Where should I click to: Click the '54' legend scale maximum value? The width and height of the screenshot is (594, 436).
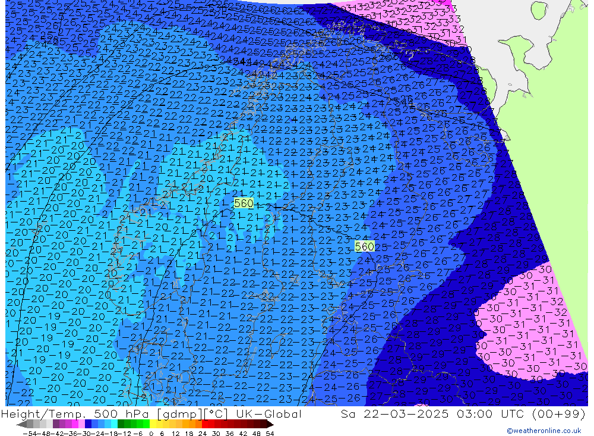[x=270, y=434]
